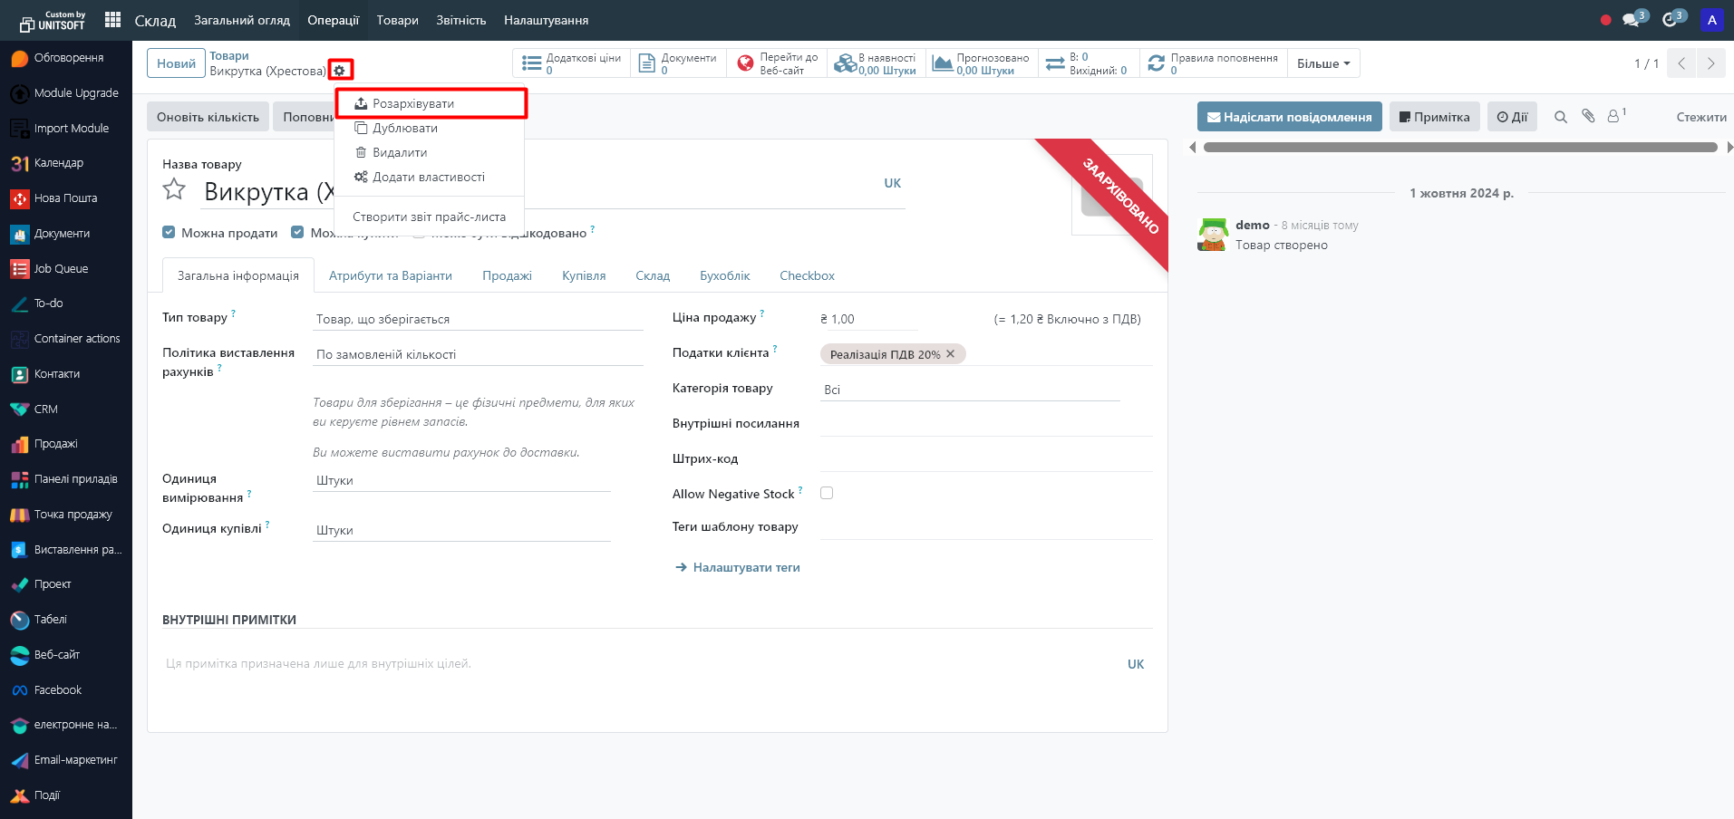The height and width of the screenshot is (819, 1734).
Task: Enable Allow Negative Stock checkbox
Action: click(827, 494)
